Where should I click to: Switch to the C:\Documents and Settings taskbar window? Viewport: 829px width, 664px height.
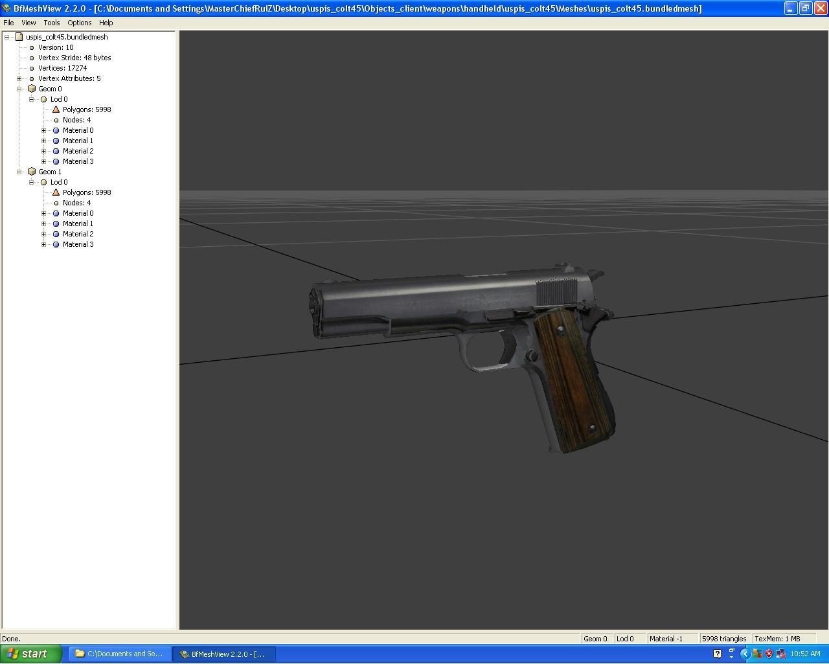[119, 654]
